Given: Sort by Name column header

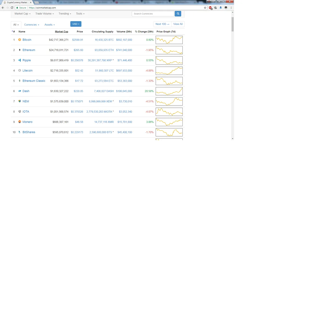Looking at the screenshot, I should pos(22,32).
